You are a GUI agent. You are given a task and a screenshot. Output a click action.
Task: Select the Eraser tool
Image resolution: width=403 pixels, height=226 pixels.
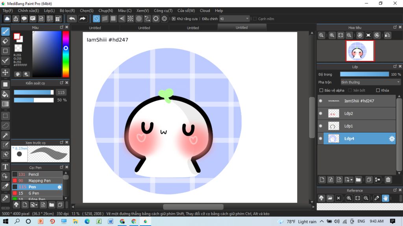click(x=6, y=41)
